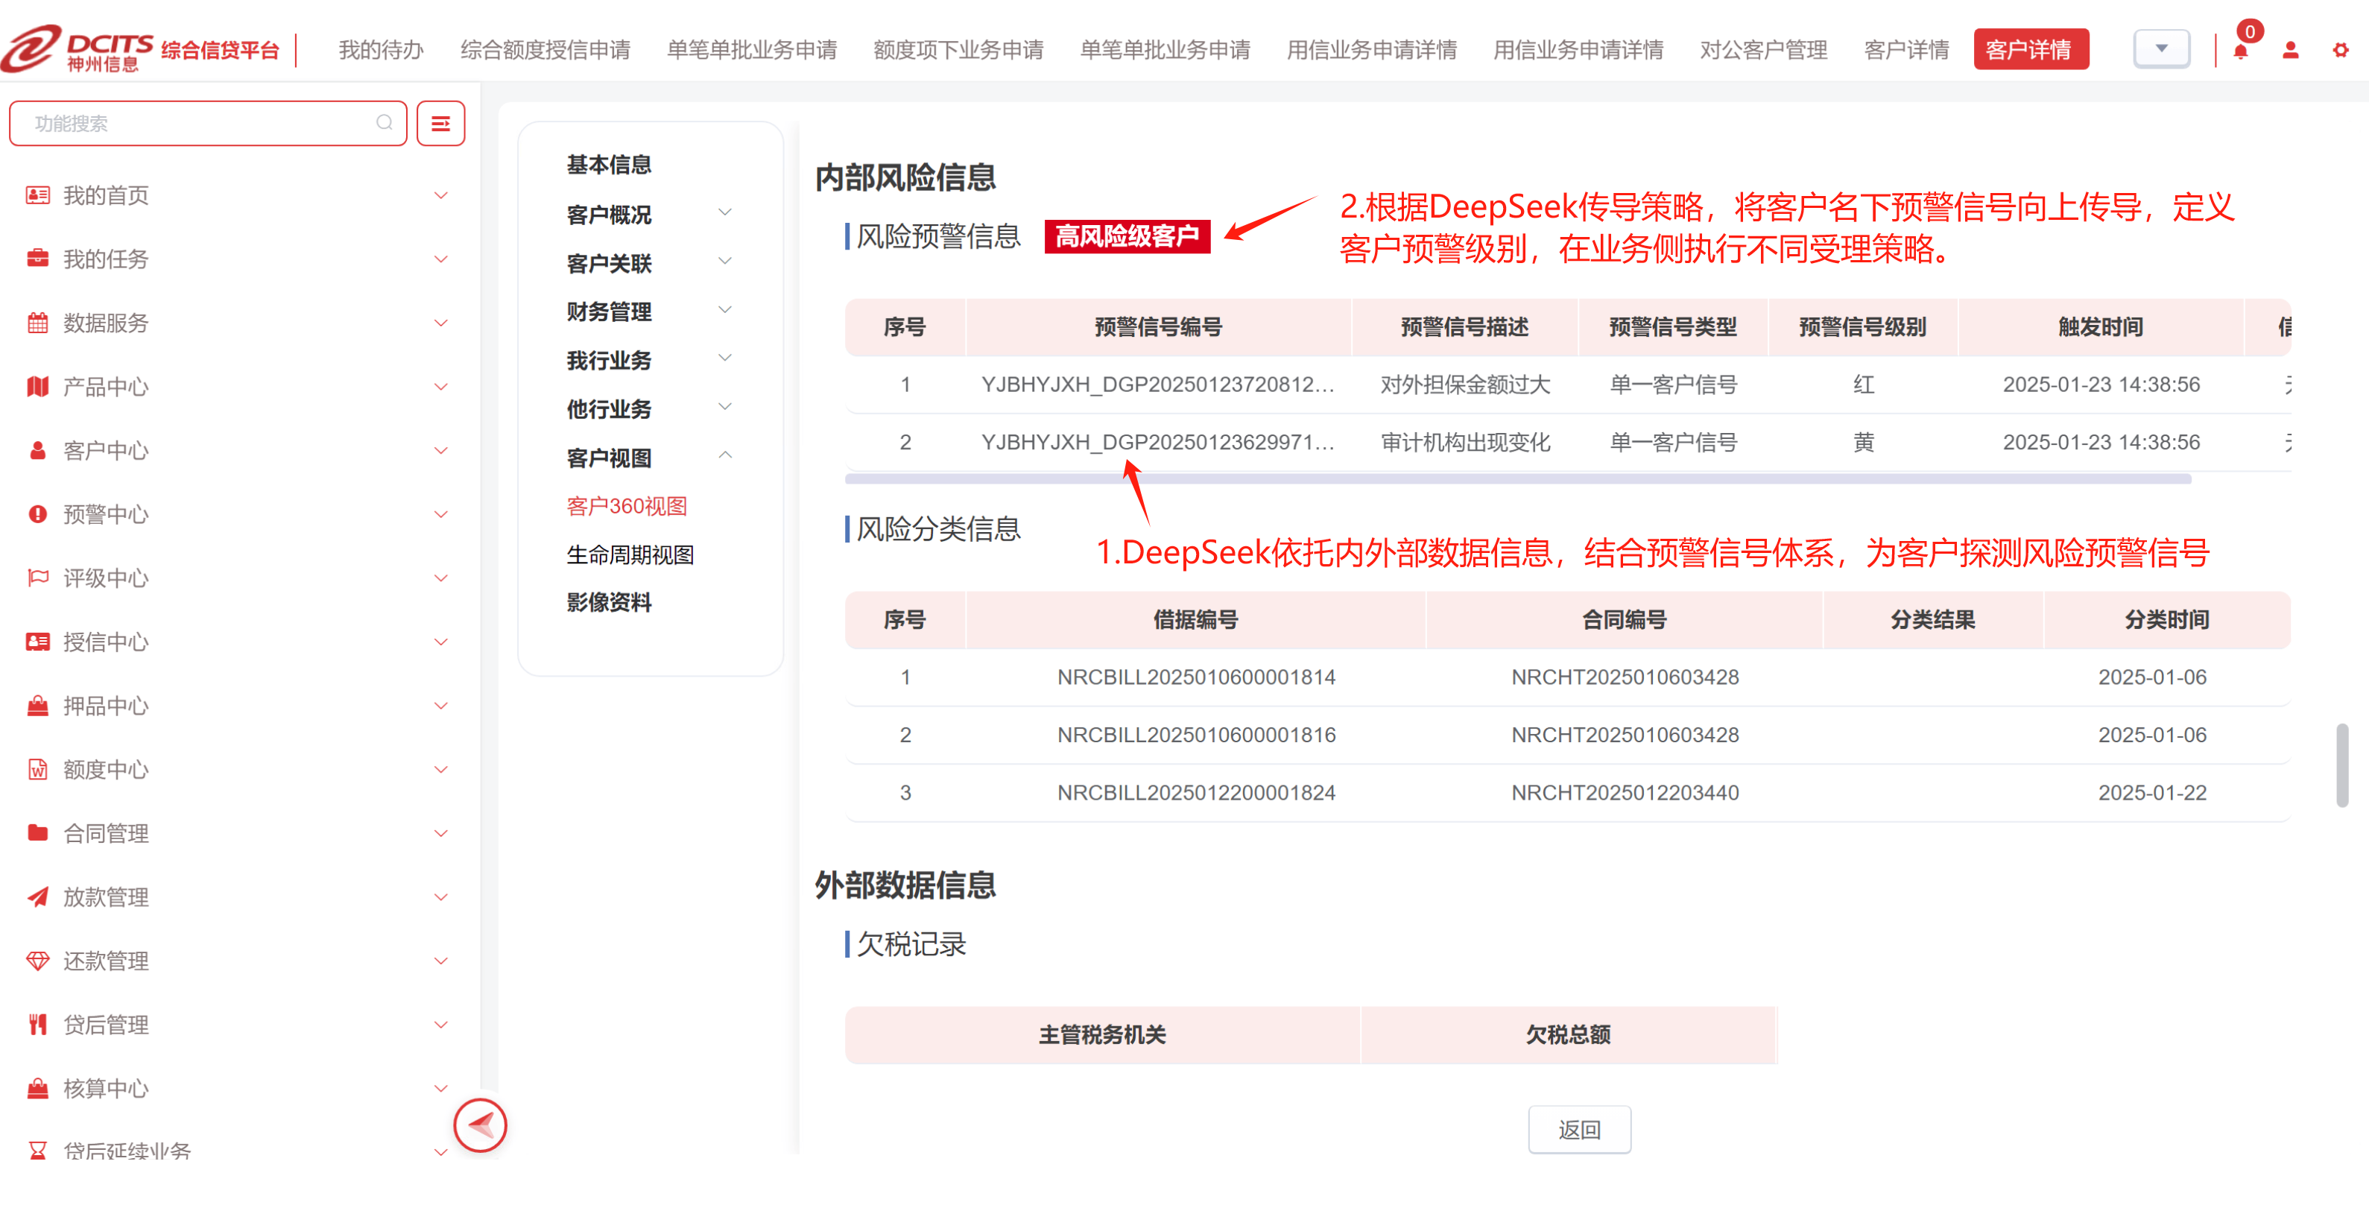Open the 生命周期视图 link
The image size is (2369, 1211).
tap(630, 554)
